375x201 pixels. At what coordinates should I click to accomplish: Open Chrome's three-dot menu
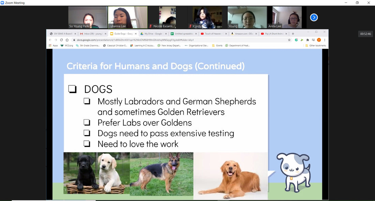pos(325,40)
